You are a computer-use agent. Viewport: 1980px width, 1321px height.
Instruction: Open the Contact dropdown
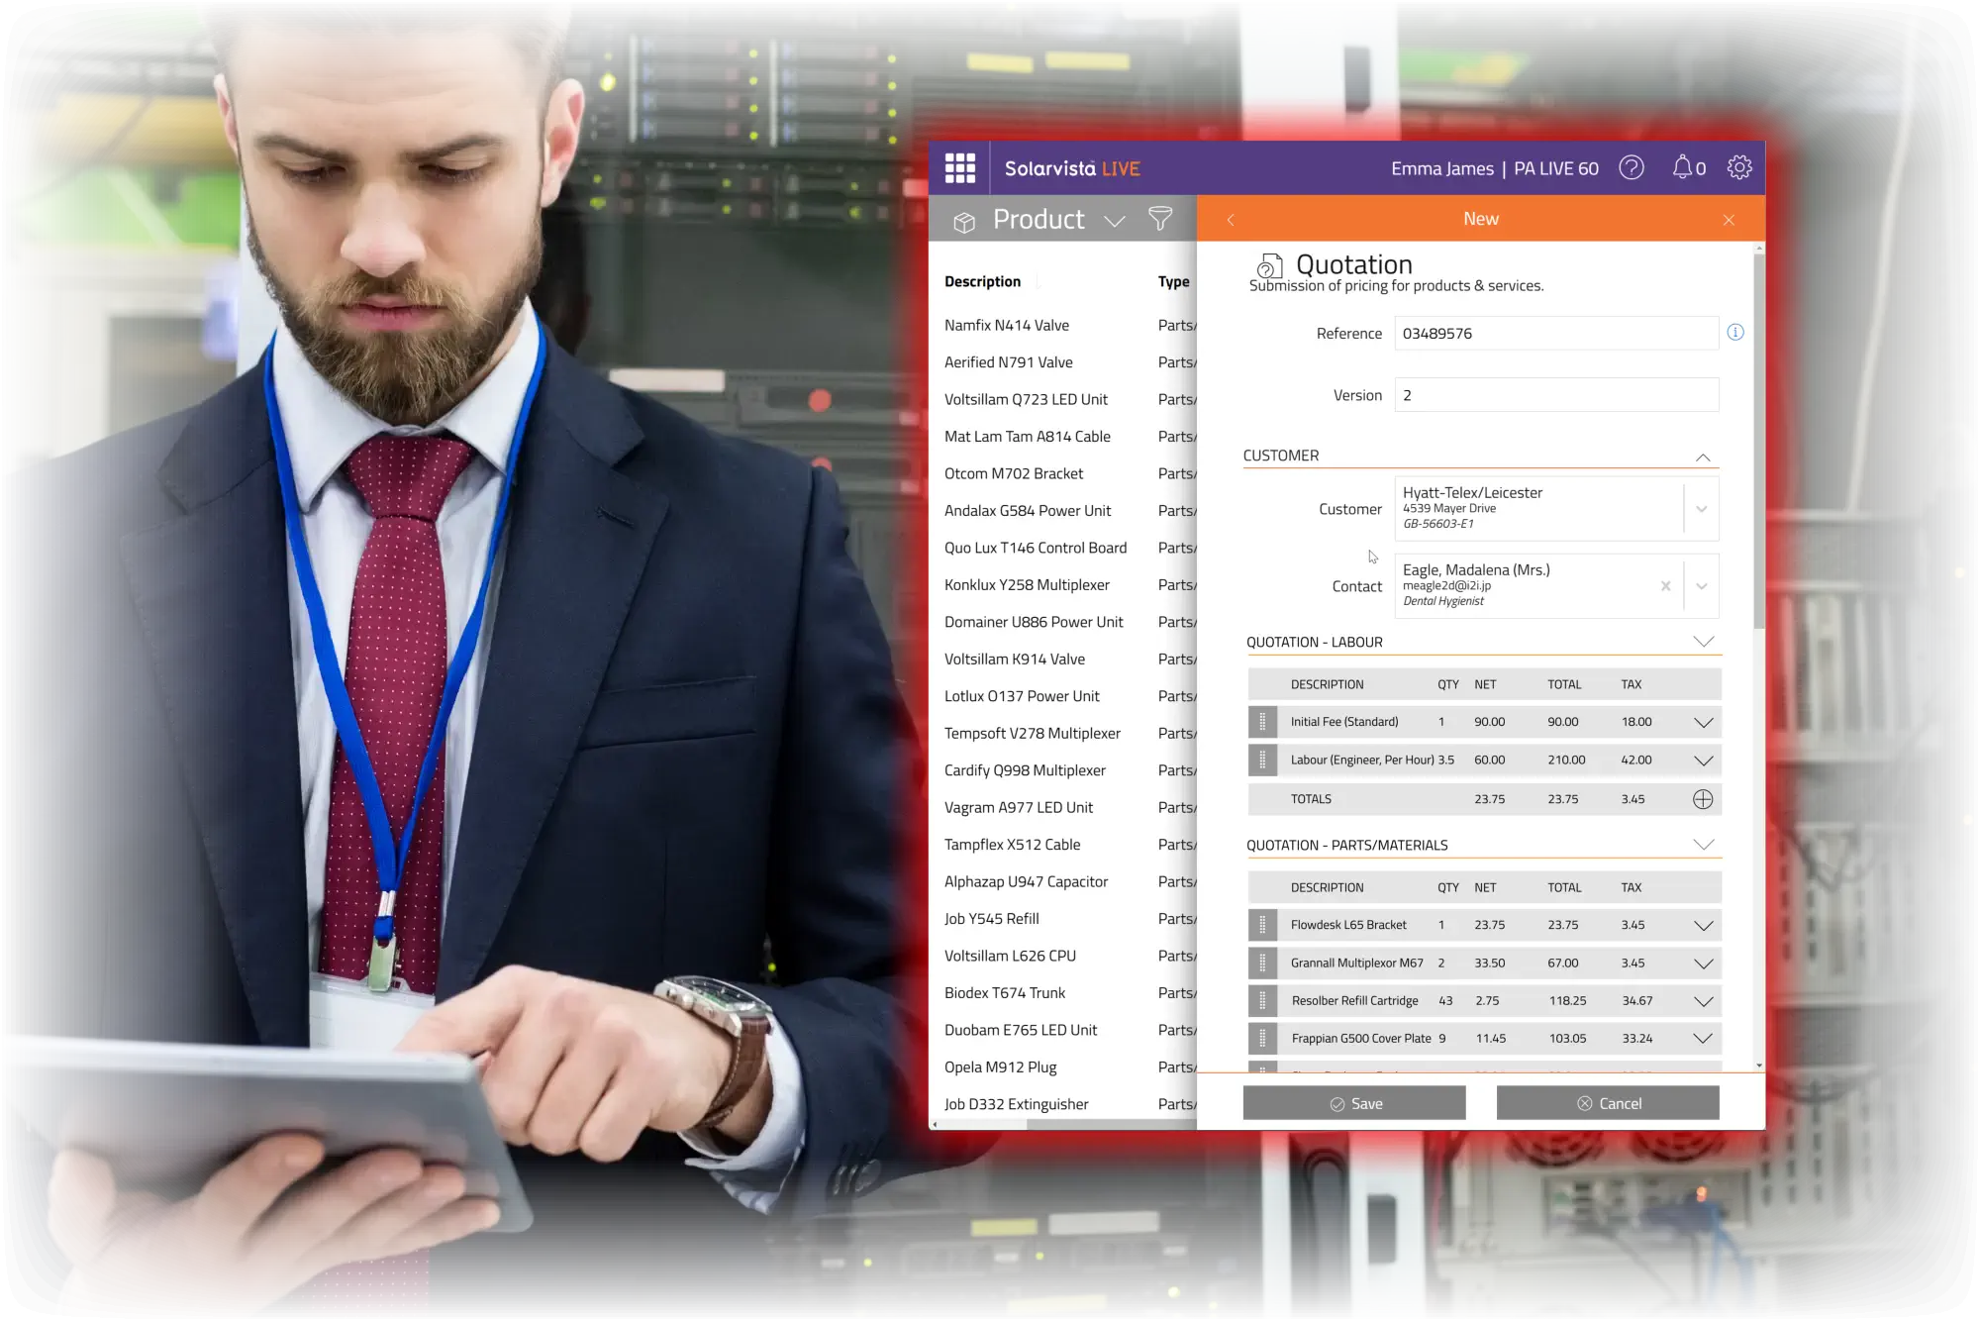[1701, 586]
